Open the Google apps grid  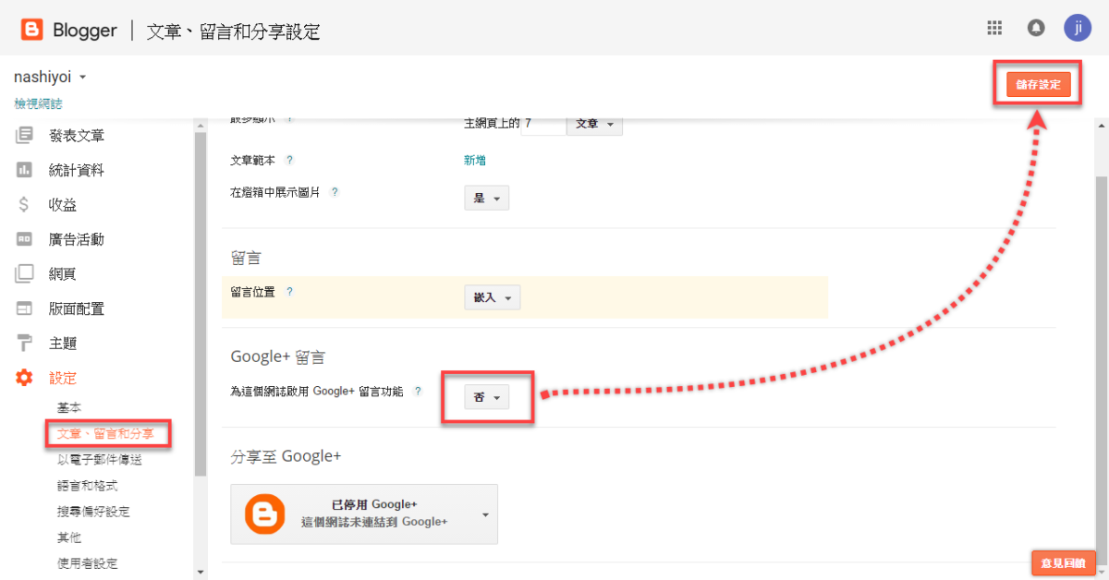click(x=994, y=28)
